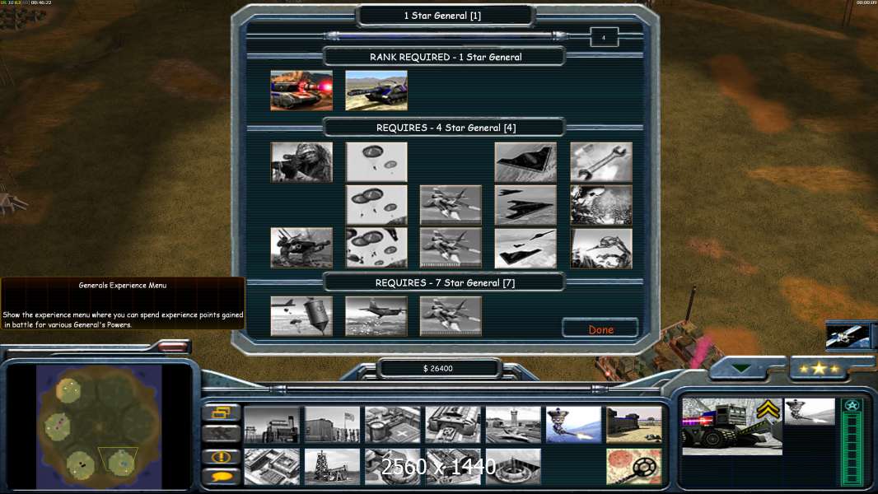Click the REQUIRES - 7 Star General [7] header
878x494 pixels.
pyautogui.click(x=445, y=282)
